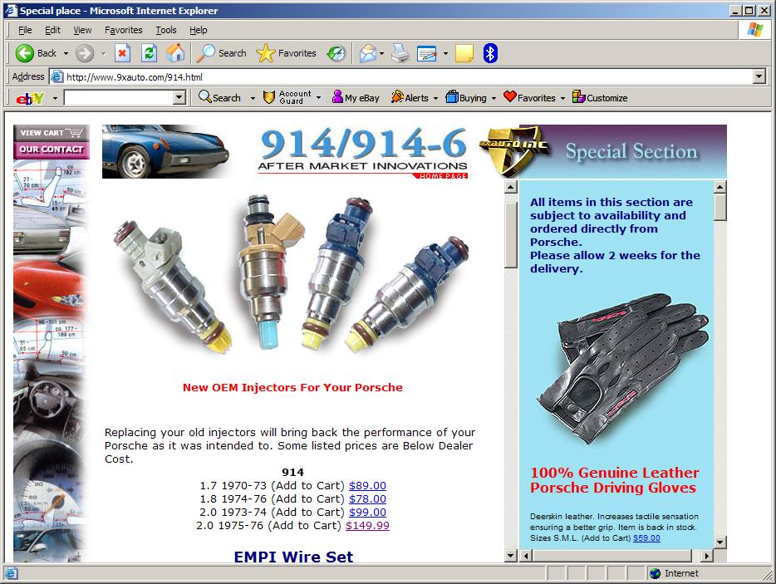Open the Favorites menu

pos(123,30)
